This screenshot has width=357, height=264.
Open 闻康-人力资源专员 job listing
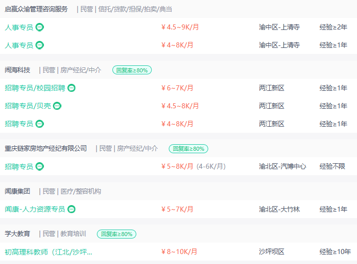coord(35,209)
